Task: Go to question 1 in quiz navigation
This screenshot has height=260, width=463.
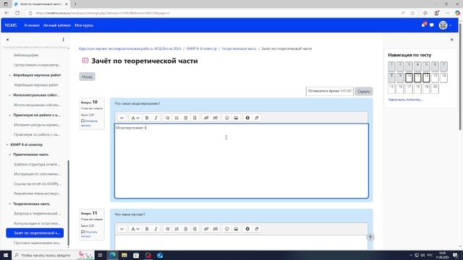Action: tap(391, 66)
